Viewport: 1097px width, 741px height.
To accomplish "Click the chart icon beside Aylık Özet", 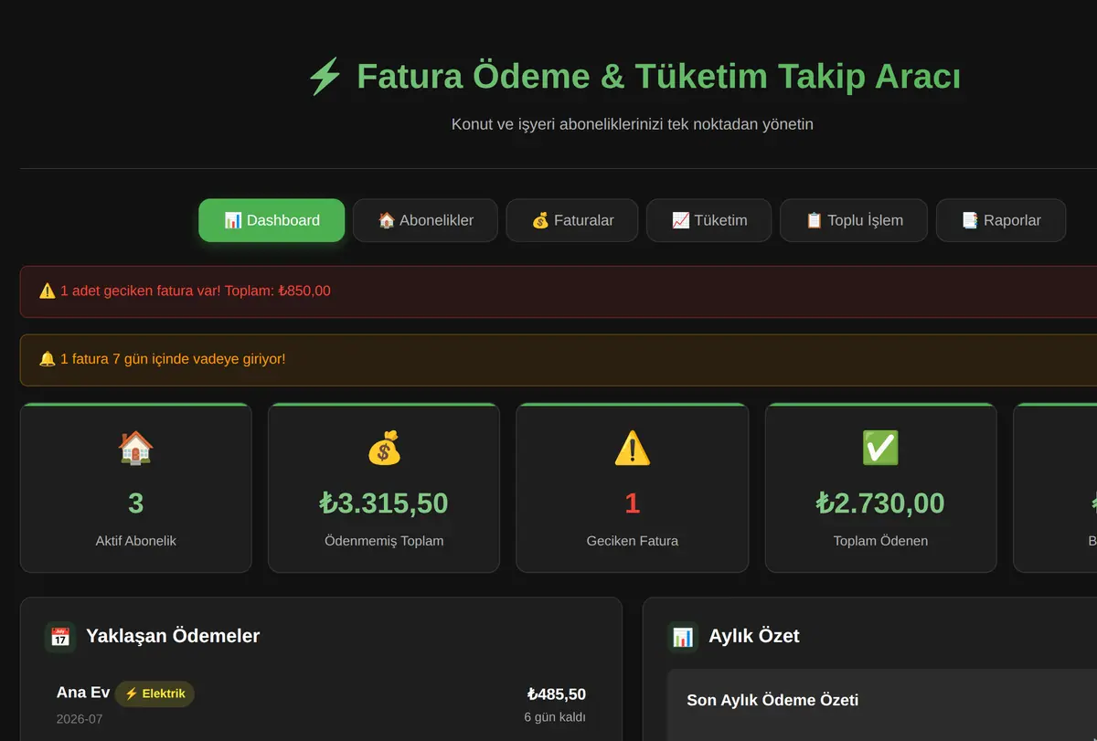I will [x=683, y=637].
